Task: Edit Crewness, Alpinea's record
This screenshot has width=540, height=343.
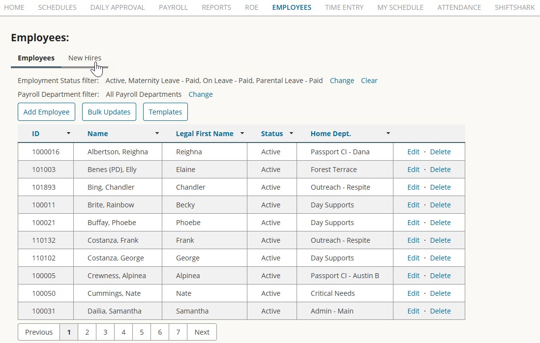Action: (413, 276)
